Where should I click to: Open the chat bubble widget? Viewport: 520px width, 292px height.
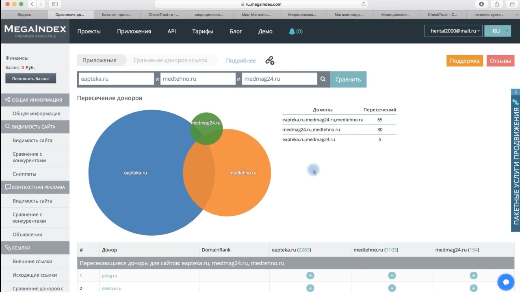(x=506, y=281)
